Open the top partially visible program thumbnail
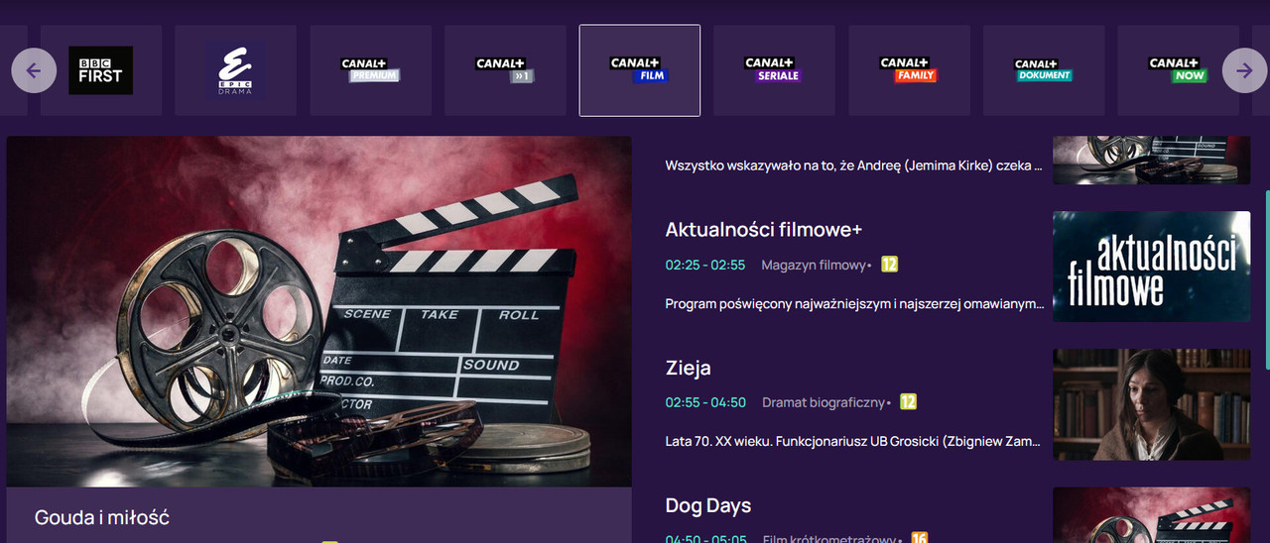Viewport: 1270px width, 543px height. click(1151, 160)
